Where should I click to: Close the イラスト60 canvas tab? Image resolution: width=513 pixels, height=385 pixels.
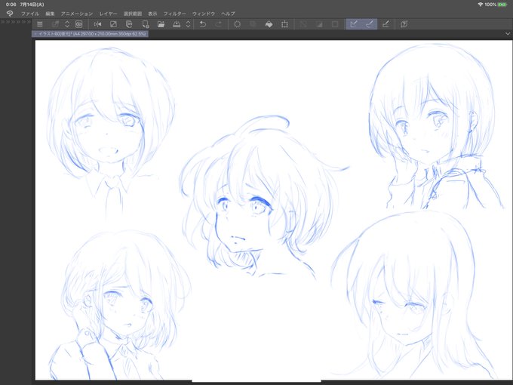pos(35,34)
